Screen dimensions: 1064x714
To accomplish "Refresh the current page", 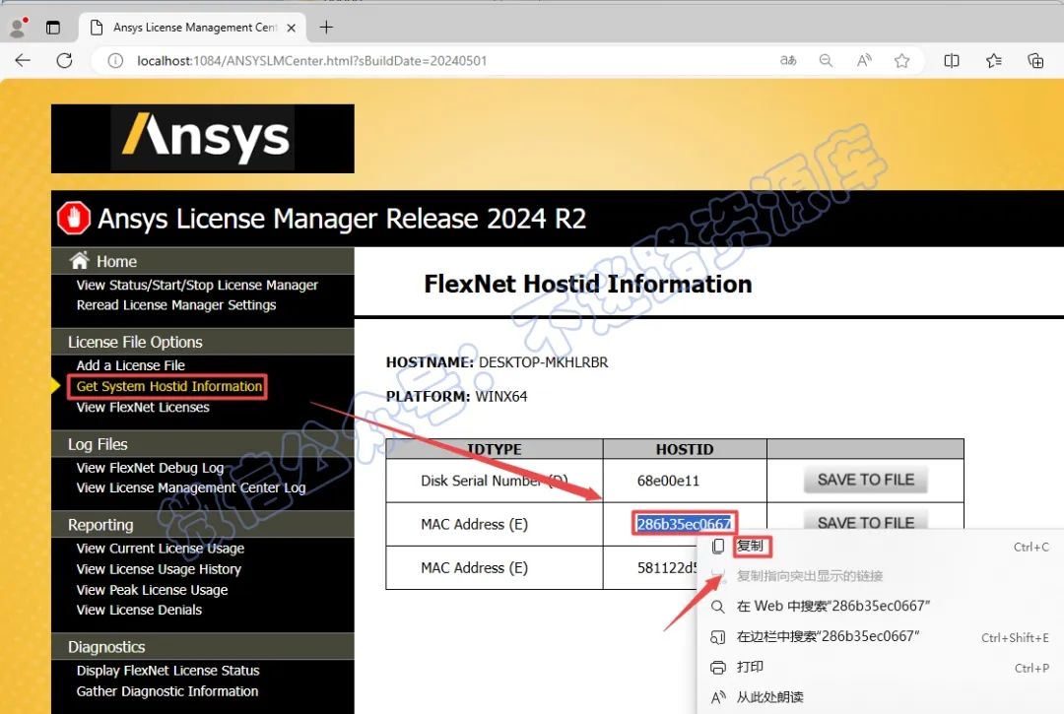I will tap(64, 60).
